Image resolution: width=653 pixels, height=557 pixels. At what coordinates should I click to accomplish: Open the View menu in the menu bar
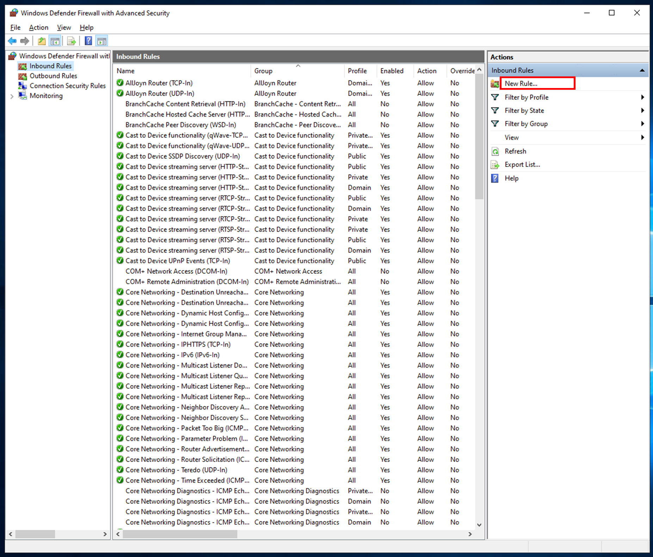(x=64, y=27)
